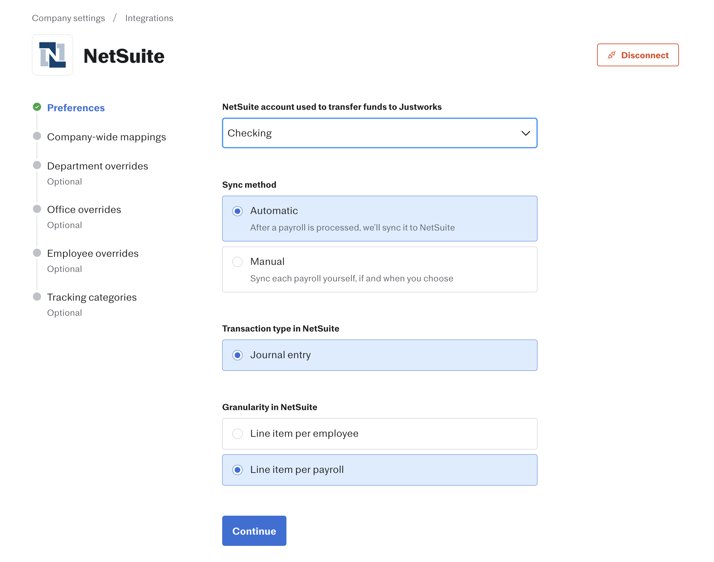Click the 'Sync method' section label
Viewport: 714px width, 562px height.
click(249, 185)
